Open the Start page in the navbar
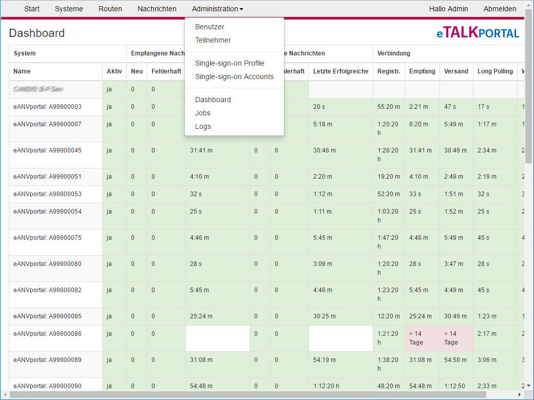 coord(32,9)
